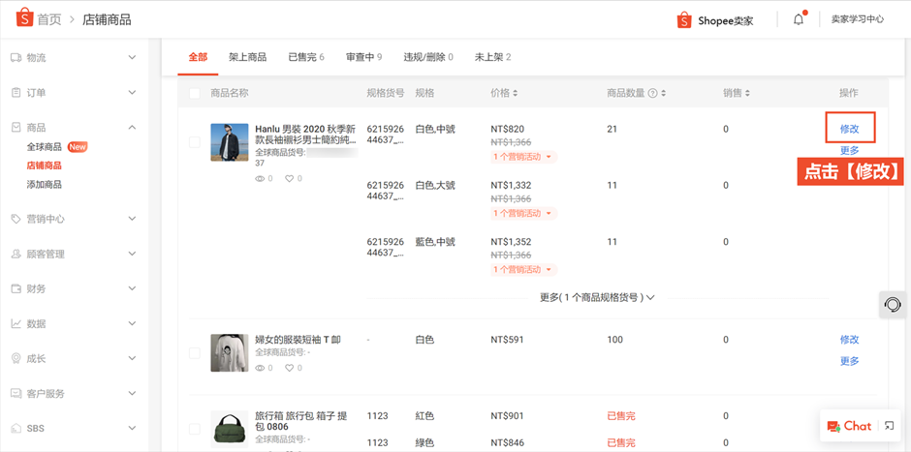Expand the 订单 sidebar menu chevron
Image resolution: width=911 pixels, height=452 pixels.
coord(132,92)
